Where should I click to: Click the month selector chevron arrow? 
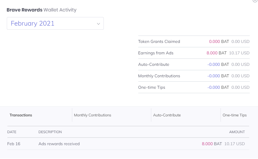pyautogui.click(x=98, y=24)
